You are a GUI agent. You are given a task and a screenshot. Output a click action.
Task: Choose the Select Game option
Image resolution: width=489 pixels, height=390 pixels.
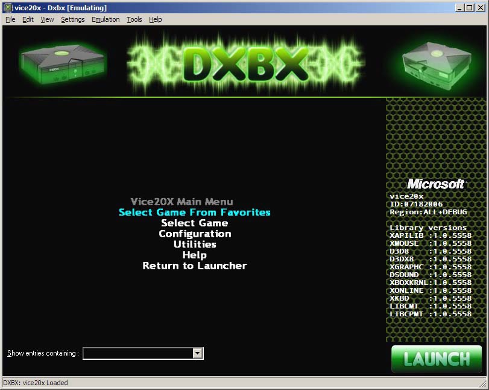[194, 223]
